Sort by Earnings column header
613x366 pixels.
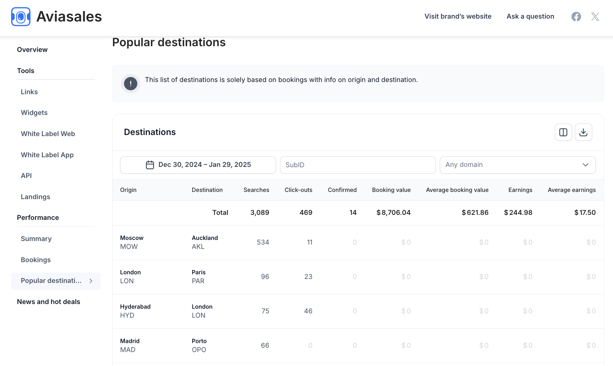pyautogui.click(x=520, y=190)
